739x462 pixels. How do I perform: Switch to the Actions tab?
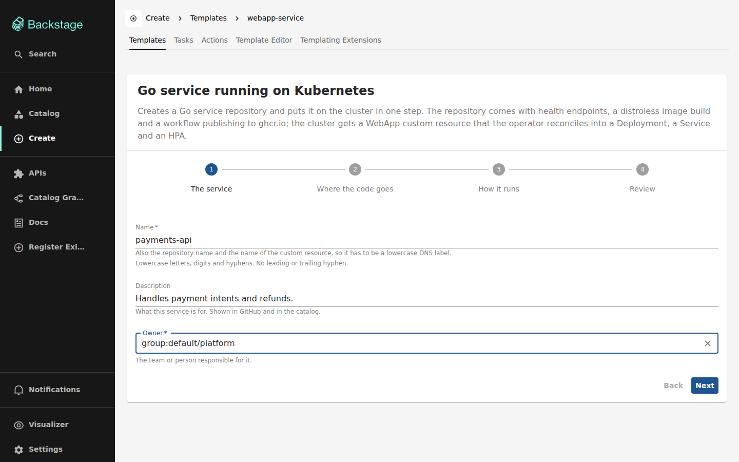pyautogui.click(x=215, y=40)
